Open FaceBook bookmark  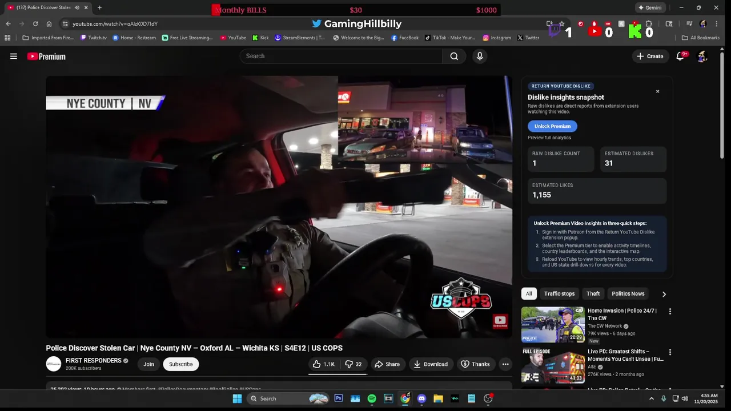point(405,38)
